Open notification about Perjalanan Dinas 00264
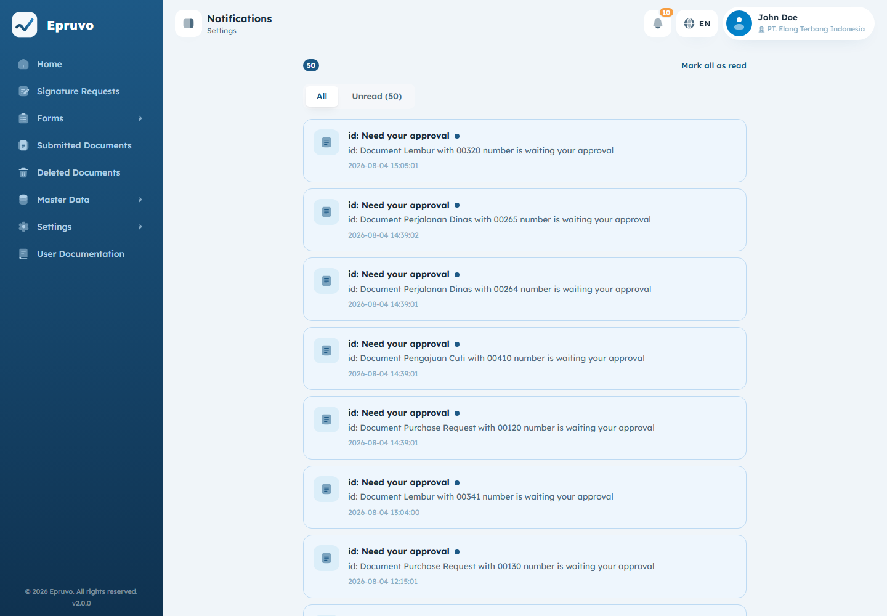This screenshot has height=616, width=887. pyautogui.click(x=525, y=289)
